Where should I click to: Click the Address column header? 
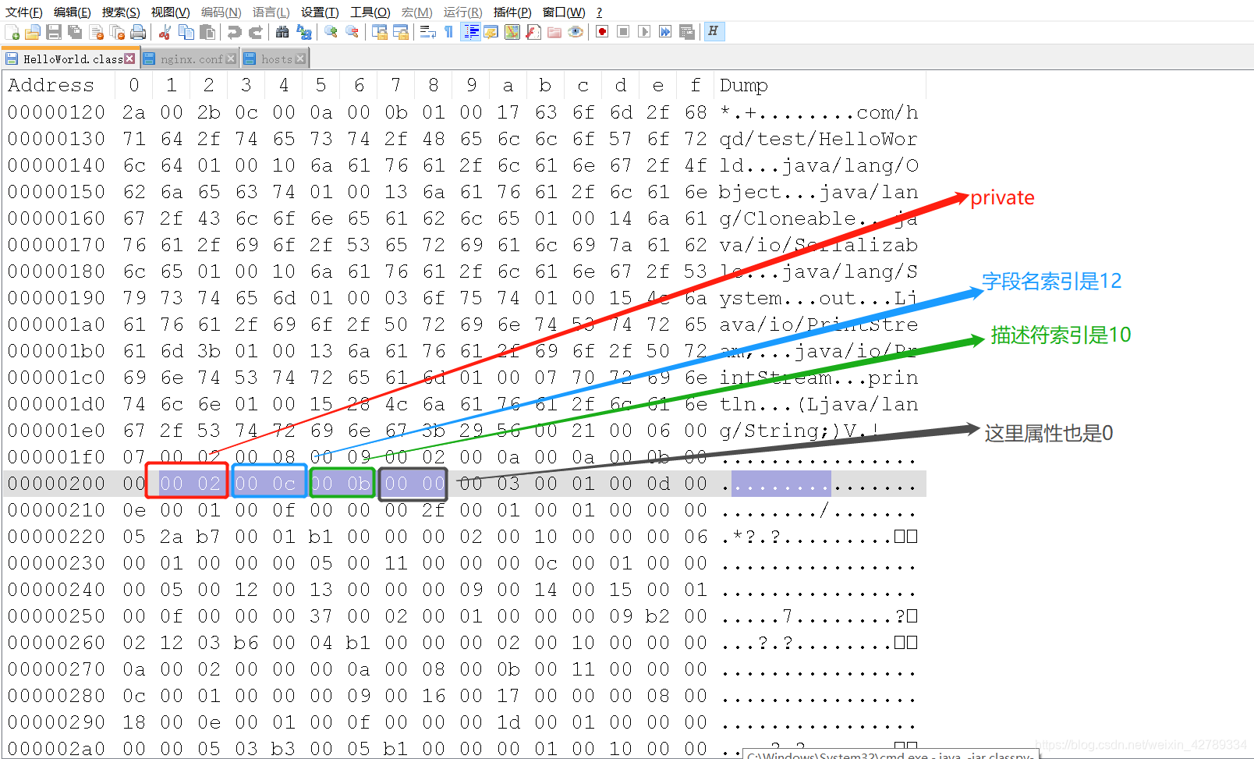click(x=51, y=85)
